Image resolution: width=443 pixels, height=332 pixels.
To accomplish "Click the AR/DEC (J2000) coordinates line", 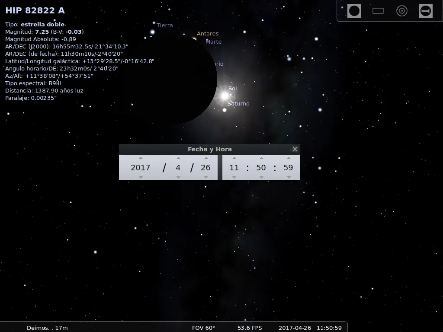I will (x=67, y=46).
